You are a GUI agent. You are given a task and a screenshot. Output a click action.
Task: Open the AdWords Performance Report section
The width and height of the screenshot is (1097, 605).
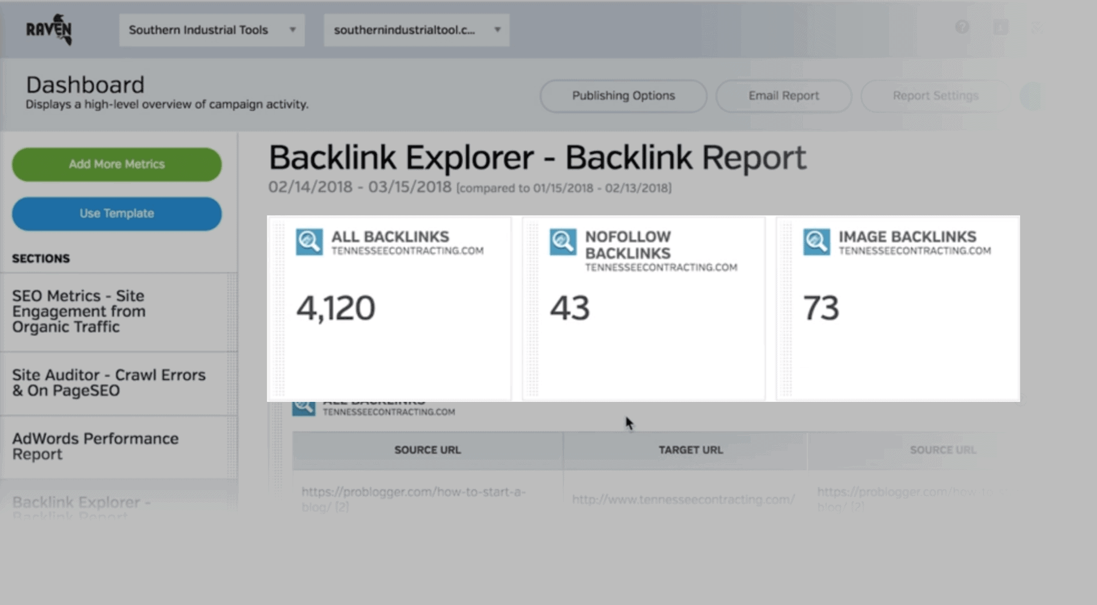(x=95, y=446)
